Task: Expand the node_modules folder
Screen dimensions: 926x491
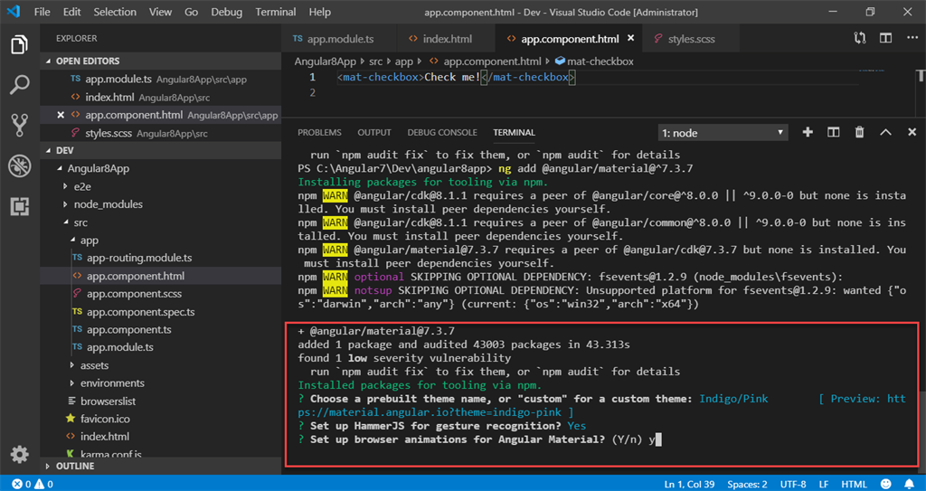Action: click(108, 204)
